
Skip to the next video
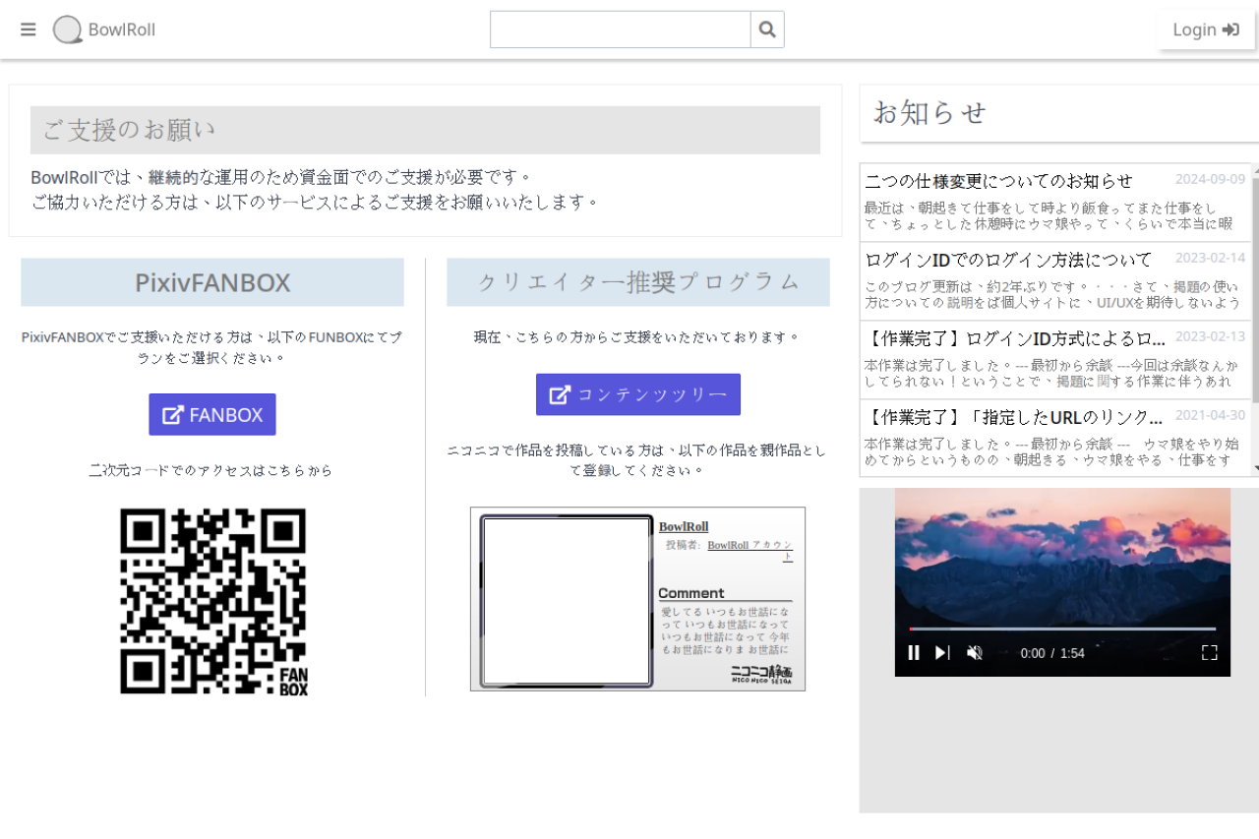(942, 652)
